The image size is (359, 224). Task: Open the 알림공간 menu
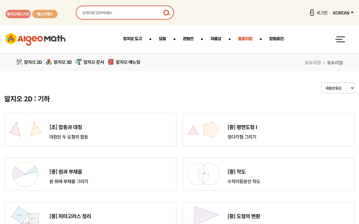point(277,39)
